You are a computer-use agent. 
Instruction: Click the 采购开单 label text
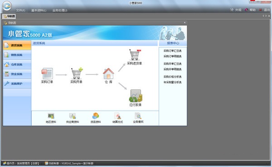pyautogui.click(x=76, y=82)
